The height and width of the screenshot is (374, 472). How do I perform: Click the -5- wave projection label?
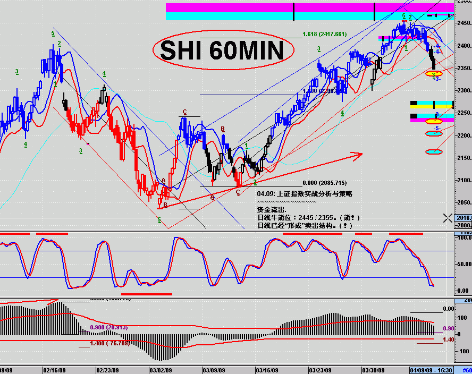click(x=437, y=129)
